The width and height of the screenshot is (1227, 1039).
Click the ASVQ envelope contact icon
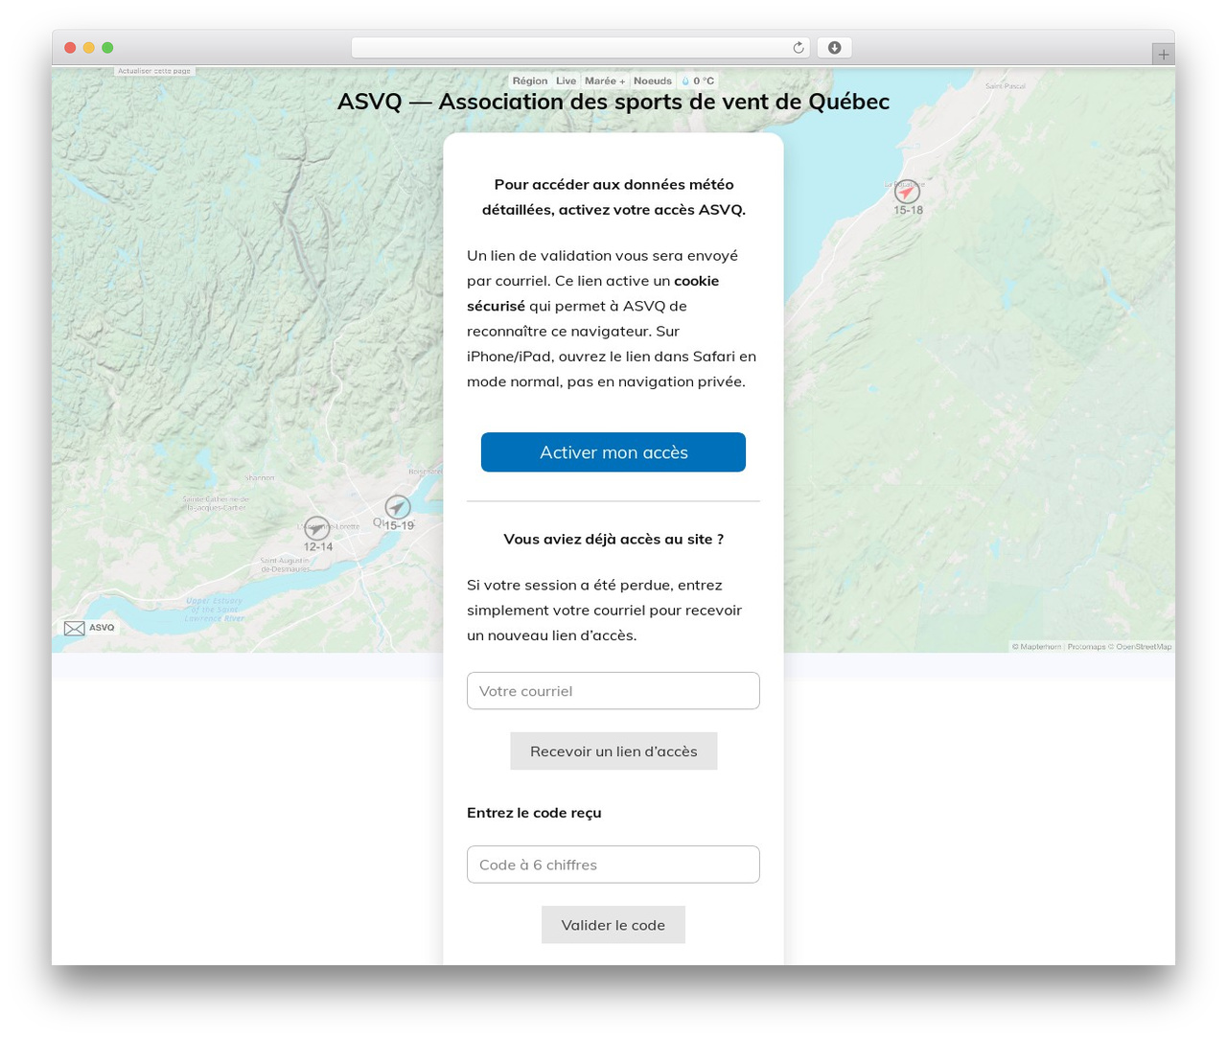click(75, 628)
